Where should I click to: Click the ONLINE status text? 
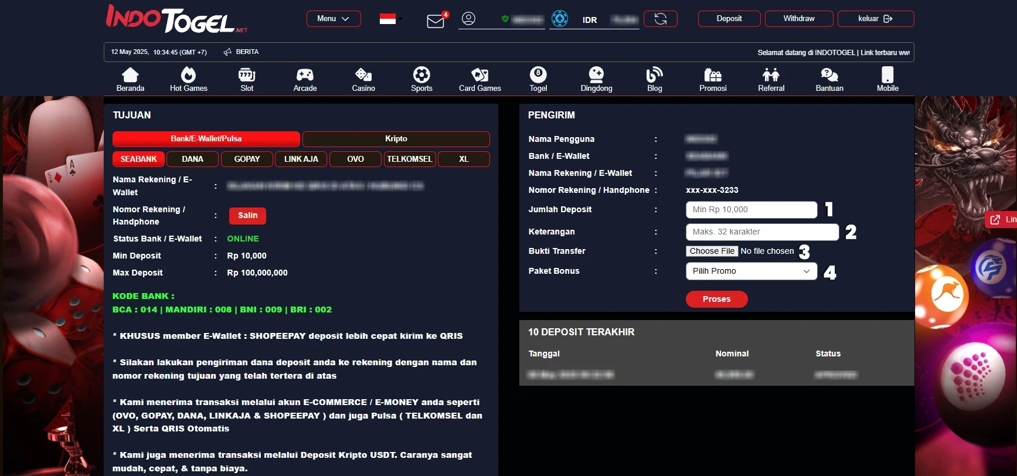243,239
